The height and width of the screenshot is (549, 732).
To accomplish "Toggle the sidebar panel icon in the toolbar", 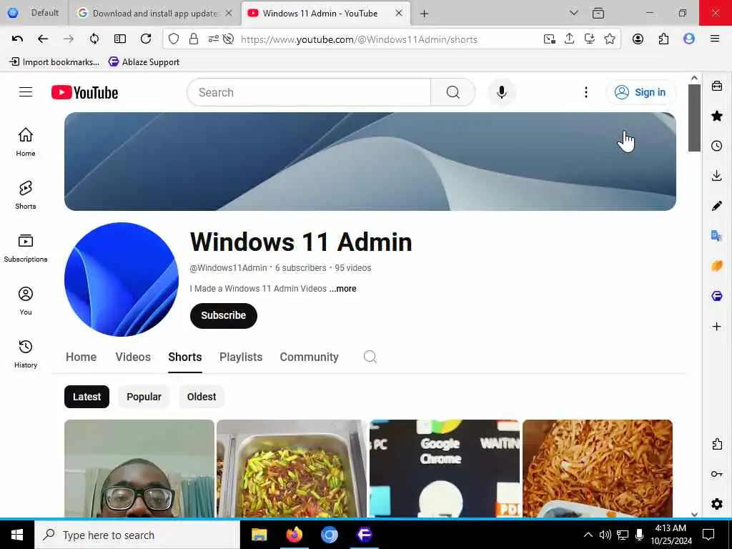I will click(x=120, y=39).
